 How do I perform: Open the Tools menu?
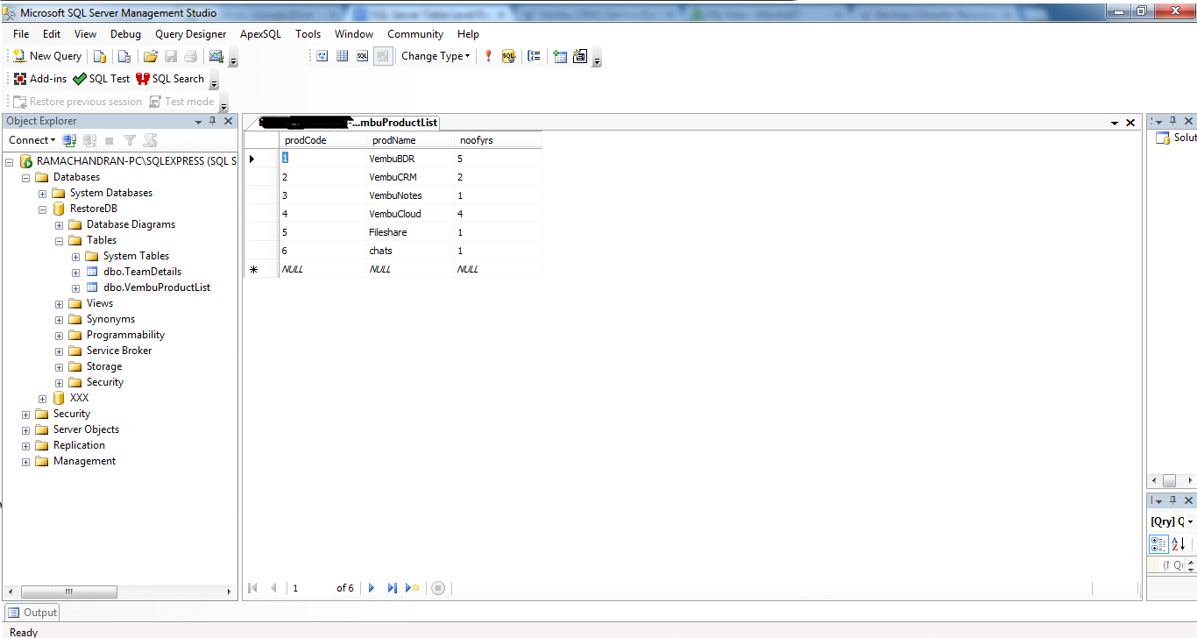click(308, 34)
